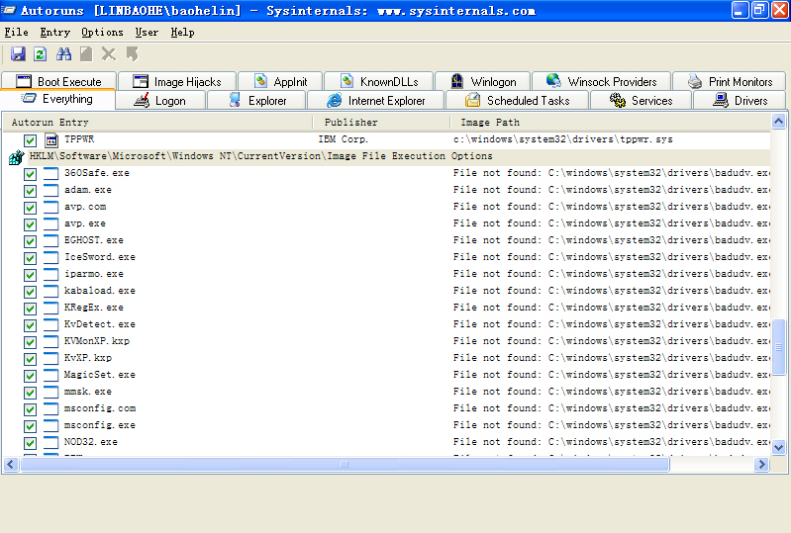Viewport: 791px width, 533px height.
Task: Click the file icon next to msconfig.exe
Action: tap(50, 425)
